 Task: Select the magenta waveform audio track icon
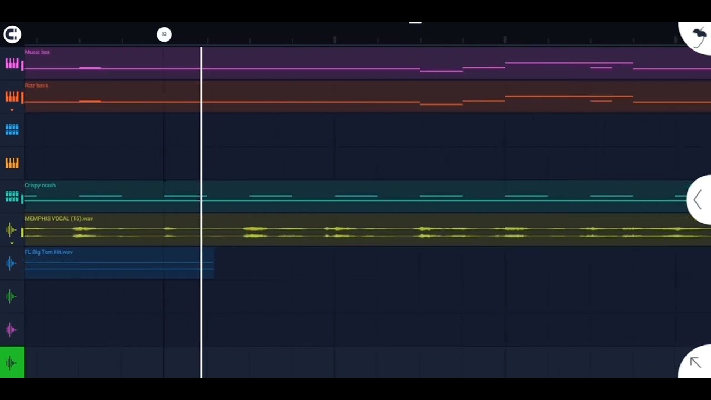pos(11,329)
